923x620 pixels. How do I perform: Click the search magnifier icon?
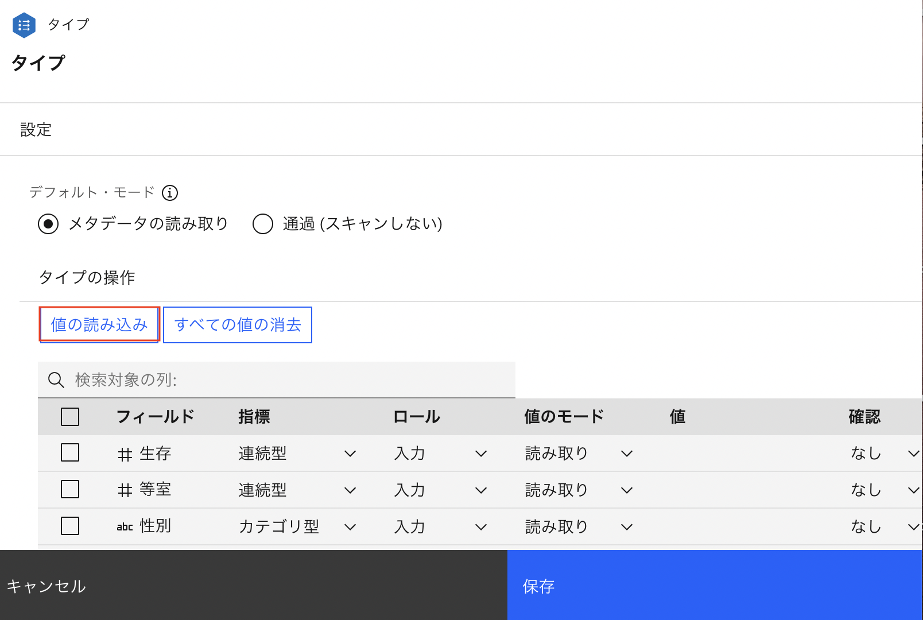(56, 379)
